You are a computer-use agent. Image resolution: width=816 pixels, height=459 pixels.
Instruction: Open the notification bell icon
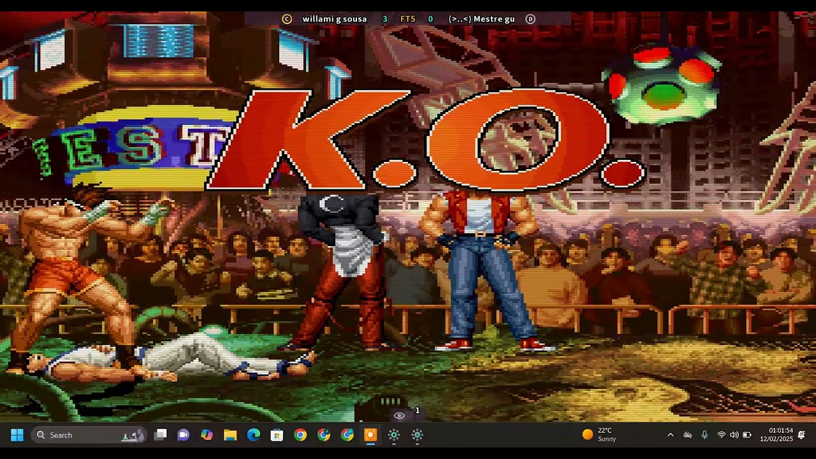(801, 435)
